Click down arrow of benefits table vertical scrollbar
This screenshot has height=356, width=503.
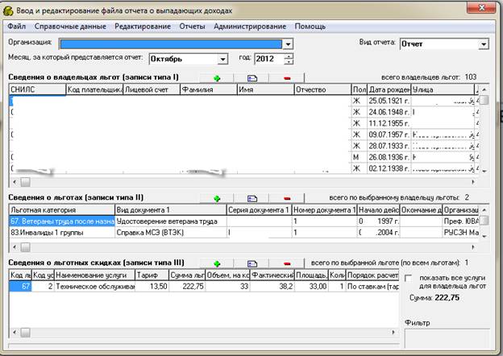[484, 236]
